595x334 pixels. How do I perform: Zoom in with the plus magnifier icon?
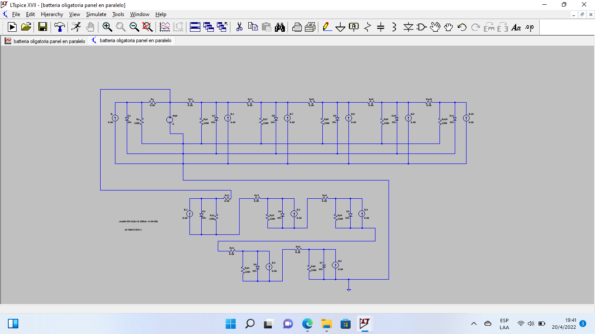point(107,27)
